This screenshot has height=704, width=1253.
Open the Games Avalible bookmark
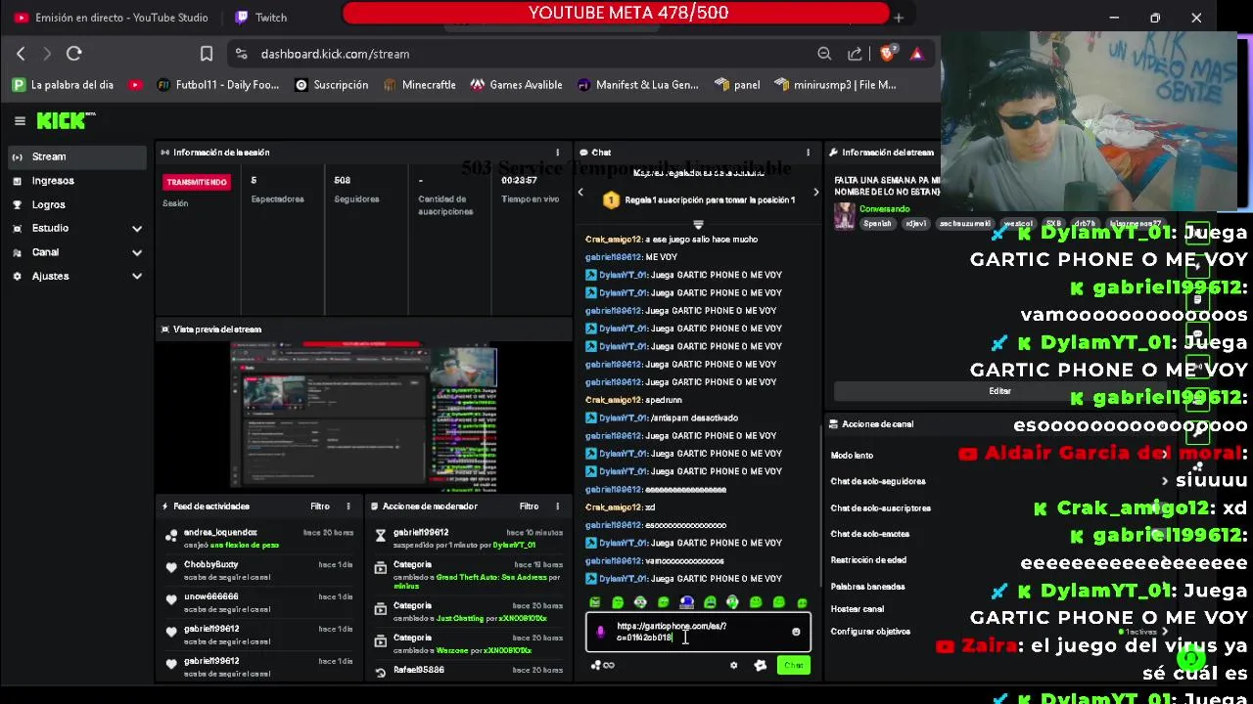click(516, 85)
